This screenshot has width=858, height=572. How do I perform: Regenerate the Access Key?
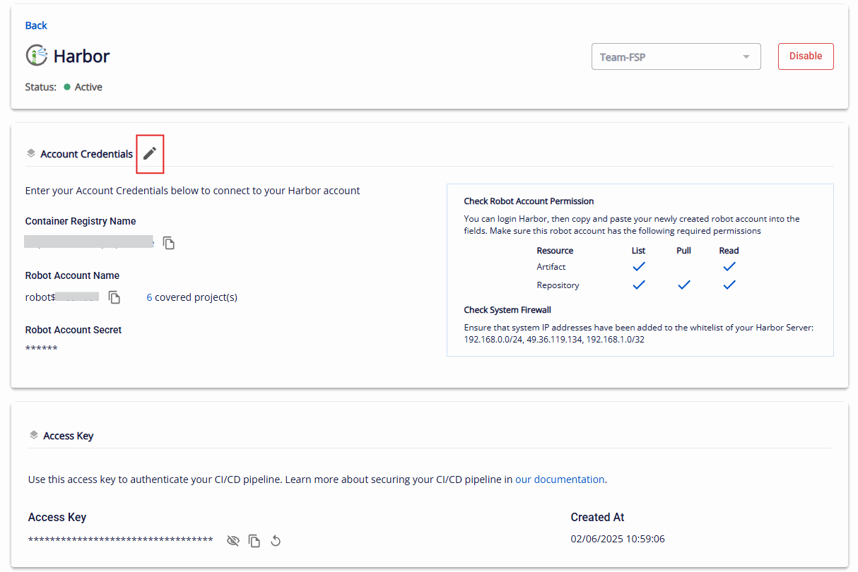coord(276,541)
